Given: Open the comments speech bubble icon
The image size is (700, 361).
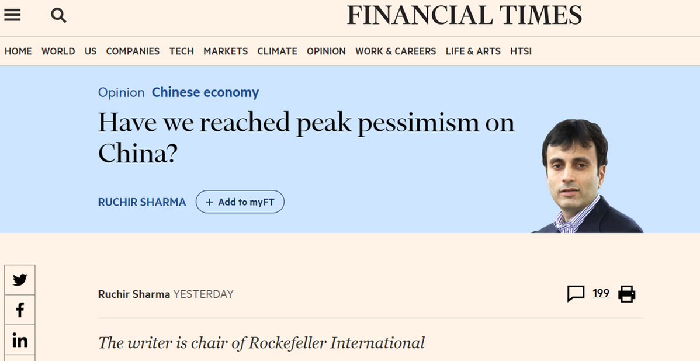Looking at the screenshot, I should (576, 294).
